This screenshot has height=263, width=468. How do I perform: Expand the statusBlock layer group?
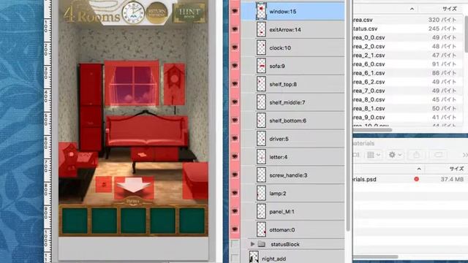pyautogui.click(x=252, y=244)
